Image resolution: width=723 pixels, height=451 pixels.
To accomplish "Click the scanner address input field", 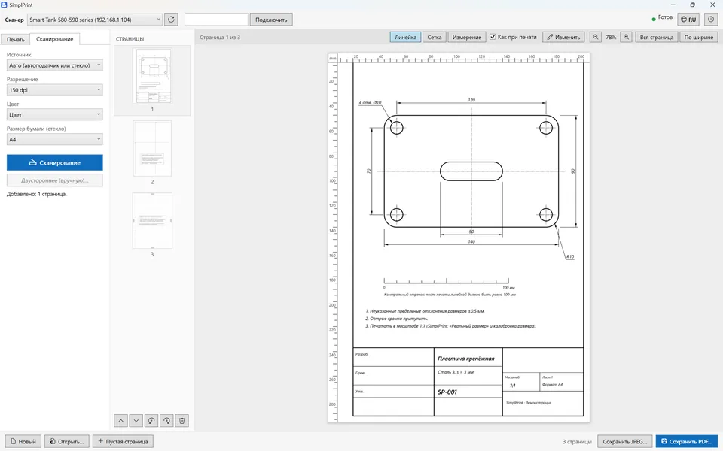I will [x=216, y=20].
